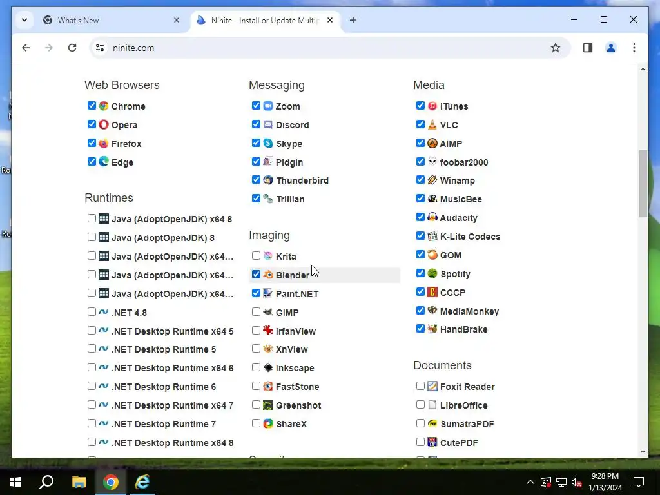Check the GIMP checkbox
This screenshot has width=660, height=495.
pos(256,311)
